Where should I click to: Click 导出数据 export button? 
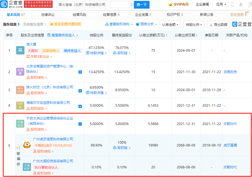tap(218, 24)
